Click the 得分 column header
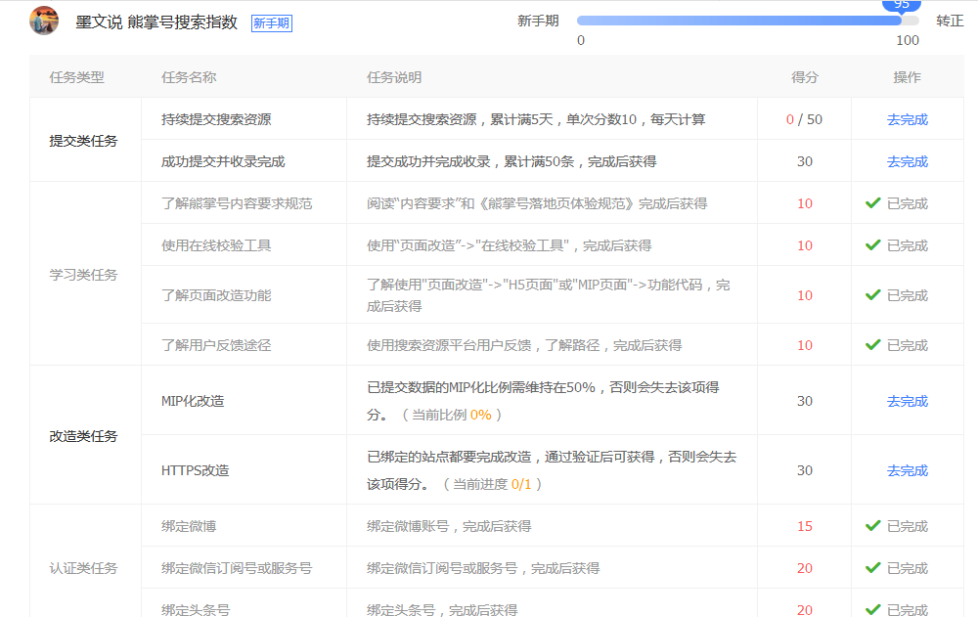The width and height of the screenshot is (978, 617). pos(805,77)
